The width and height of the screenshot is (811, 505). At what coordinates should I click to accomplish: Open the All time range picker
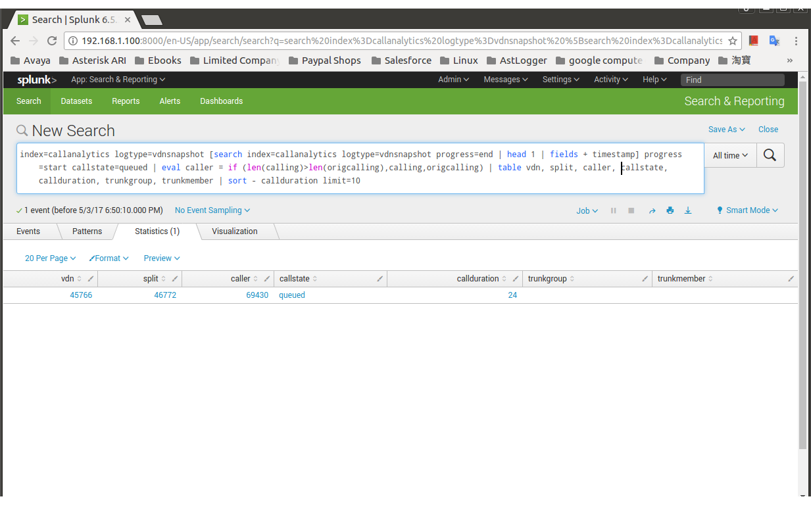[x=730, y=156]
